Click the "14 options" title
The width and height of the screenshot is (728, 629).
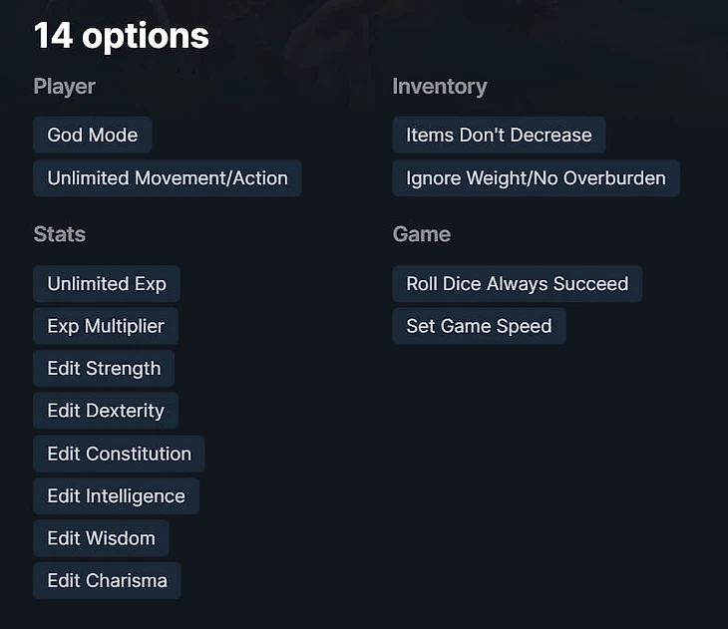point(121,37)
